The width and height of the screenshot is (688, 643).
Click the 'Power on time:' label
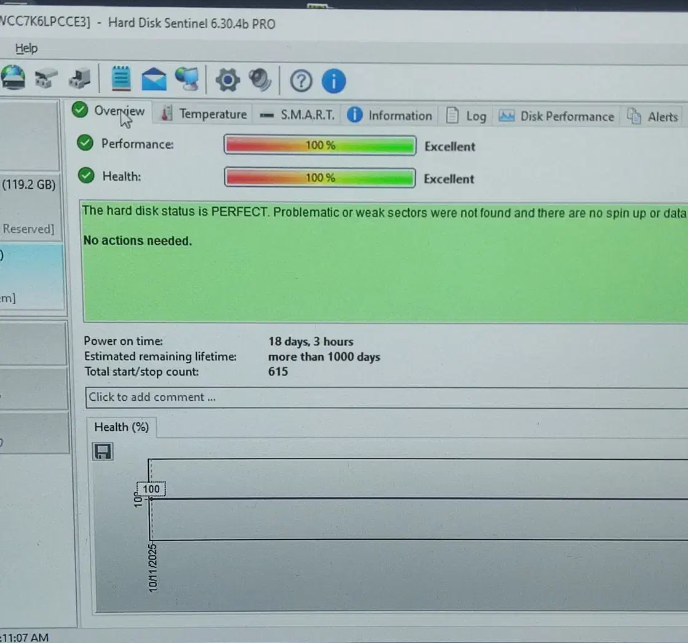[x=124, y=341]
